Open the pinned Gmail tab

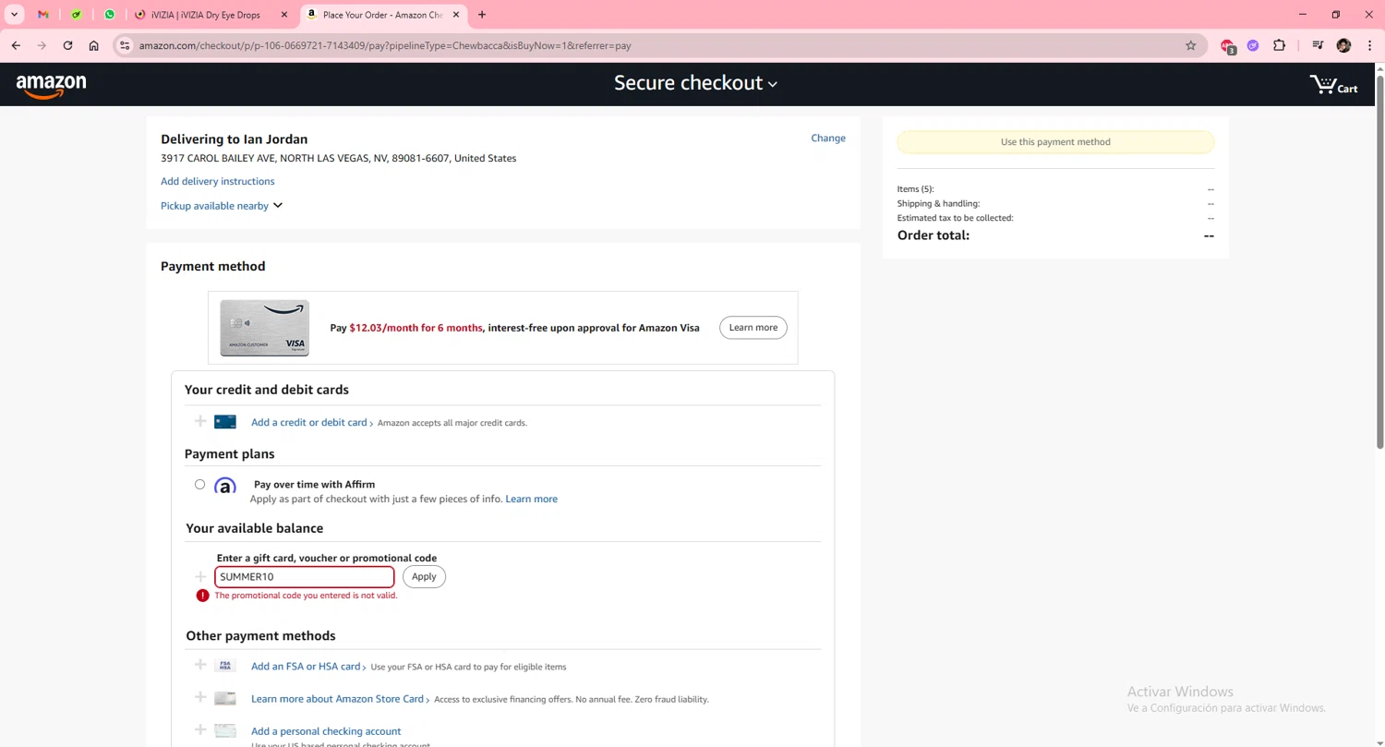coord(43,15)
